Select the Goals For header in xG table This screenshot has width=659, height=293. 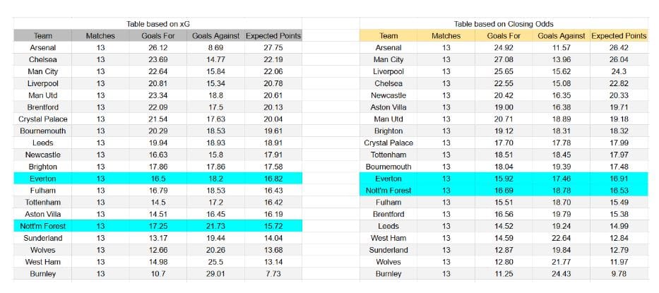click(158, 36)
